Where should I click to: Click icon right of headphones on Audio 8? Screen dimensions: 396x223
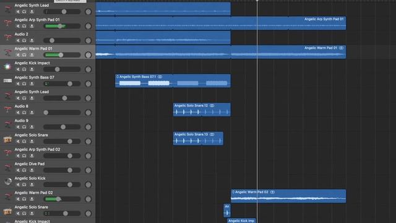(x=32, y=113)
